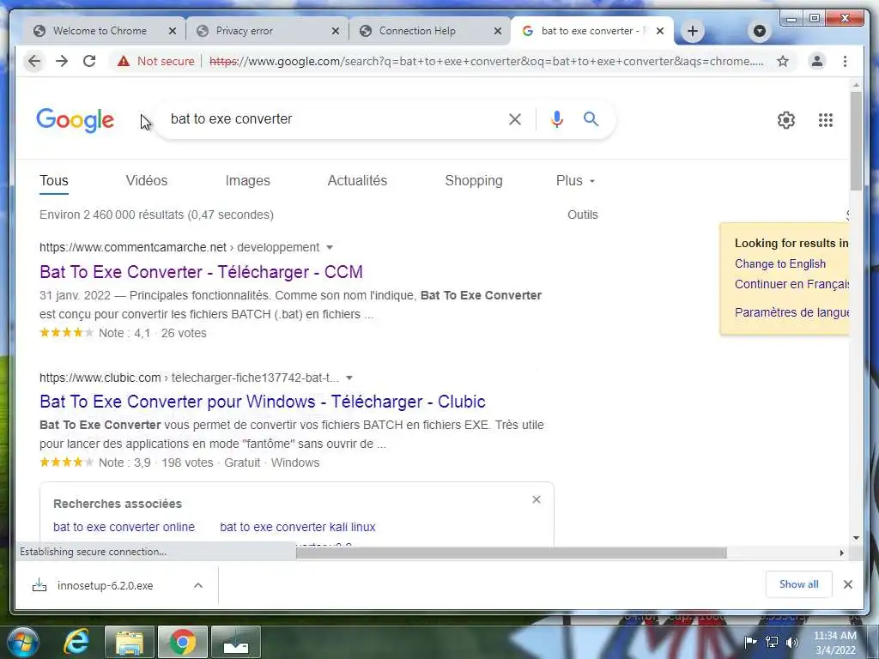Close the Connection Help tab
This screenshot has width=879, height=659.
pos(497,31)
